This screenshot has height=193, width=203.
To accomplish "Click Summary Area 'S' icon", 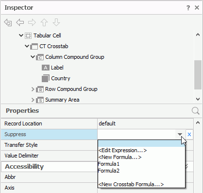I will 40,100.
